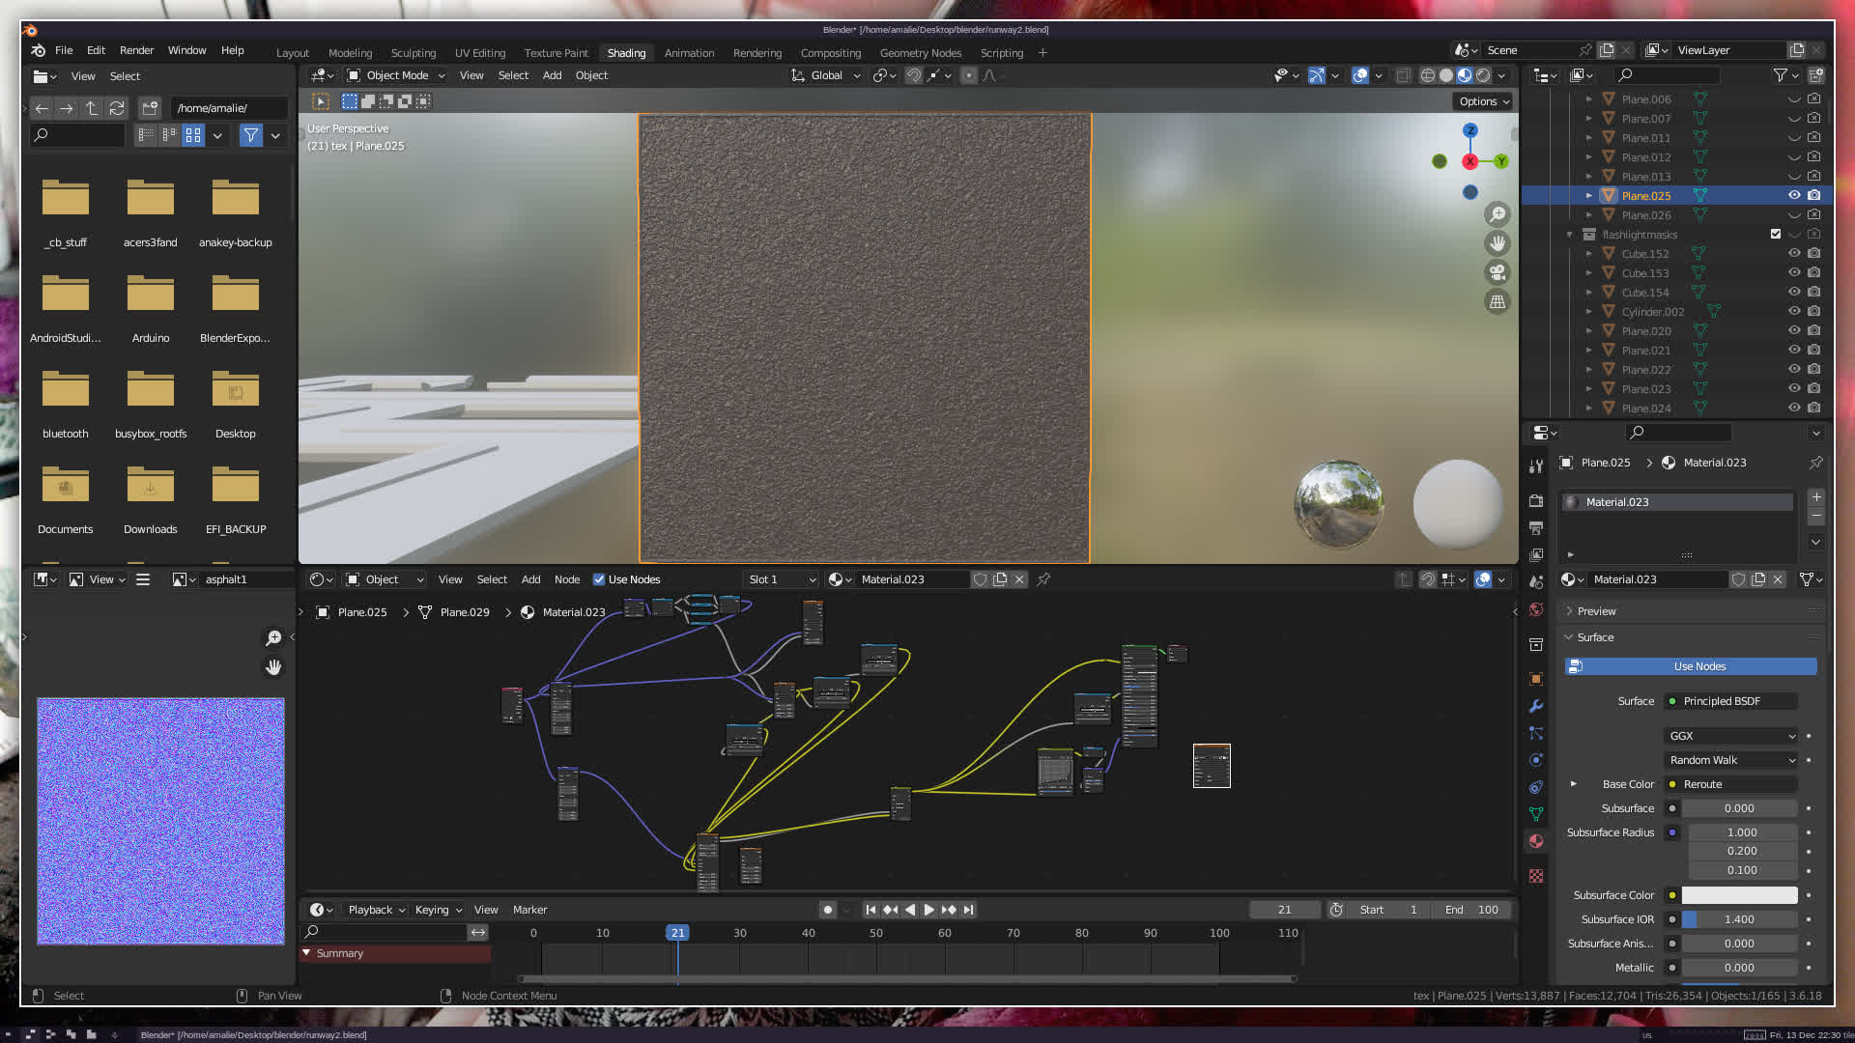The height and width of the screenshot is (1043, 1855).
Task: Expand the Preview panel
Action: coord(1596,611)
